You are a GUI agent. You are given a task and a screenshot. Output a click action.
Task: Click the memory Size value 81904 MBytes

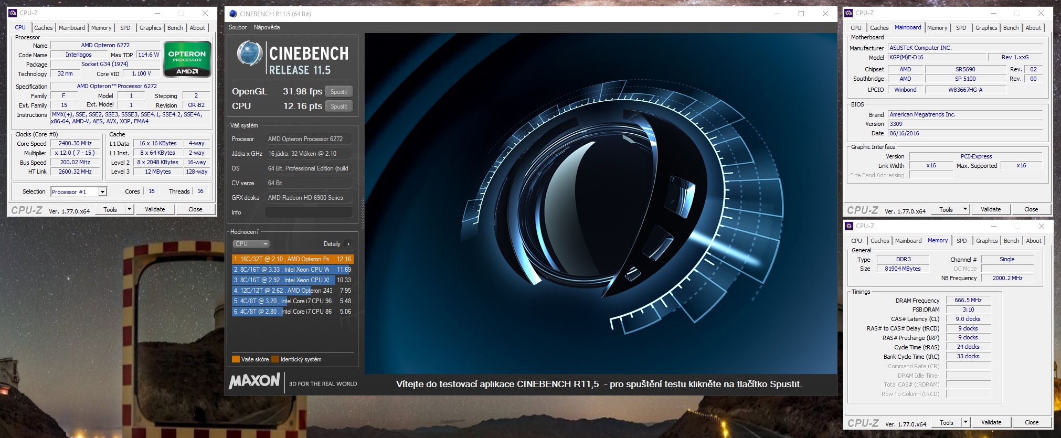click(903, 269)
